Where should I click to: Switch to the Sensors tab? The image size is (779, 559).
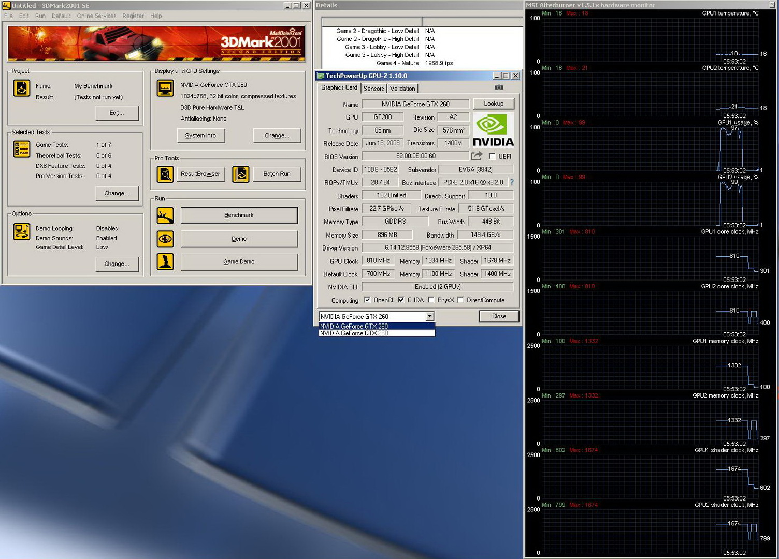coord(373,89)
